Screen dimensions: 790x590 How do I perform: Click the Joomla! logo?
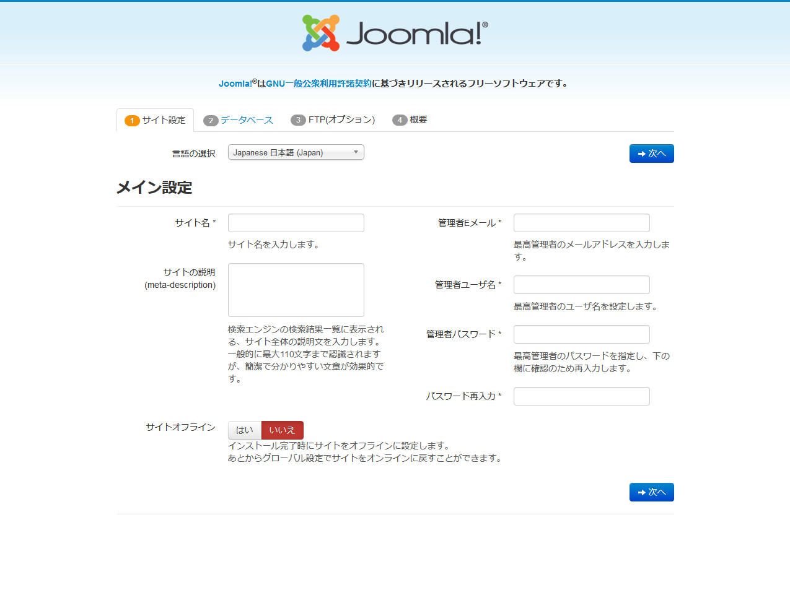(395, 33)
